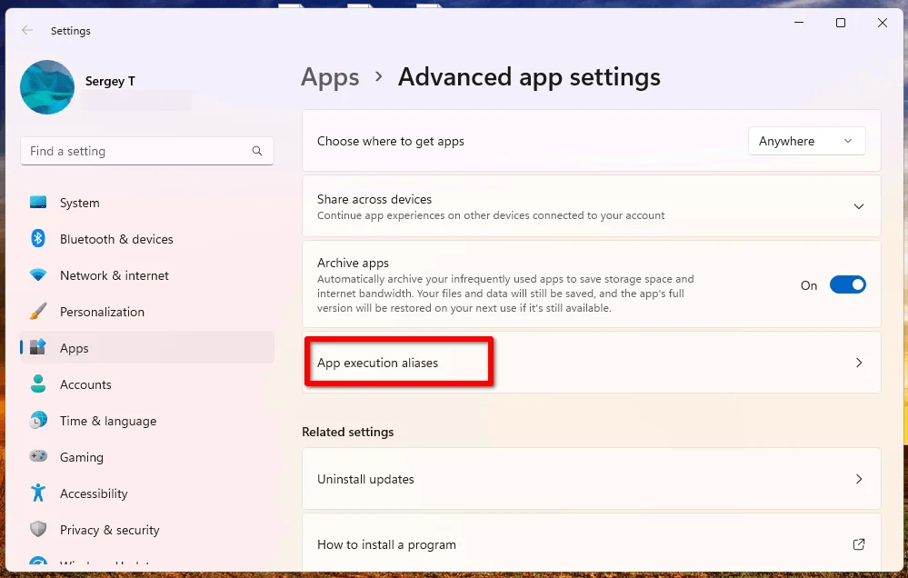Click the Accessibility figure icon
The width and height of the screenshot is (908, 578).
click(38, 493)
